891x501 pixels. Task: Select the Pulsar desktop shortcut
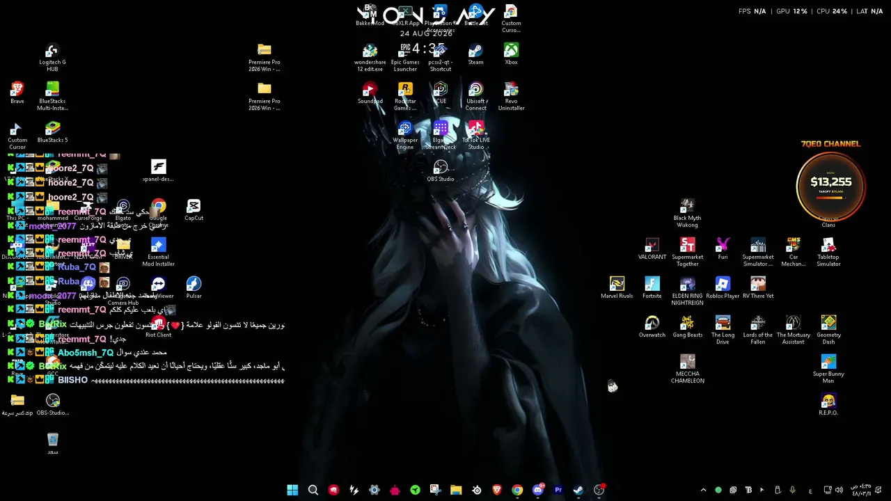pos(194,288)
